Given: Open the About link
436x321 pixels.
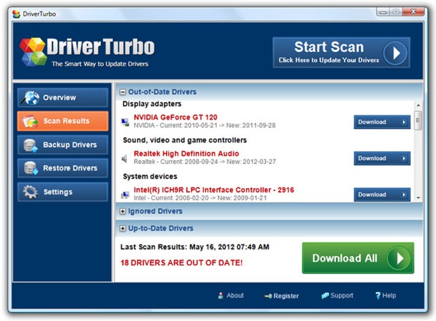Looking at the screenshot, I should [x=231, y=296].
